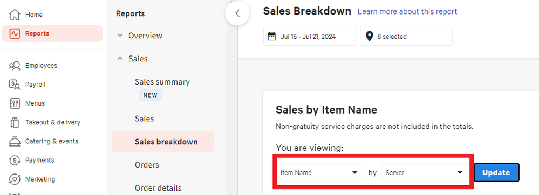This screenshot has width=539, height=195.
Task: Click the blue Update button
Action: pyautogui.click(x=497, y=172)
